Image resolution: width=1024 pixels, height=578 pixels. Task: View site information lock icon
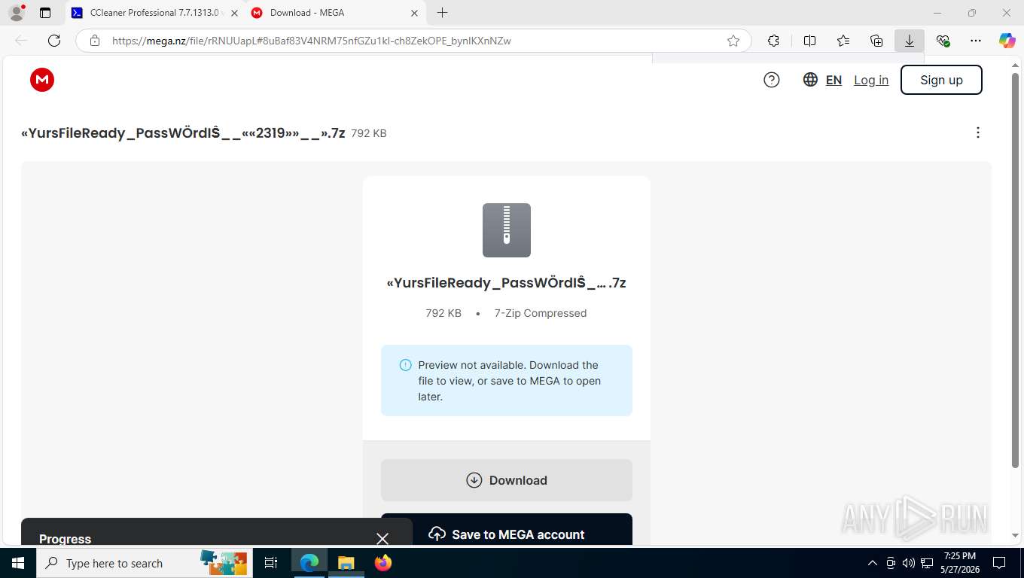[95, 41]
